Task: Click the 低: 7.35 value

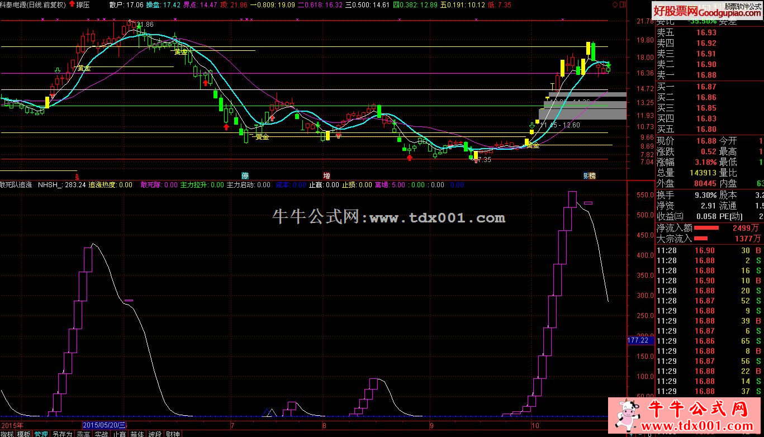Action: (500, 4)
